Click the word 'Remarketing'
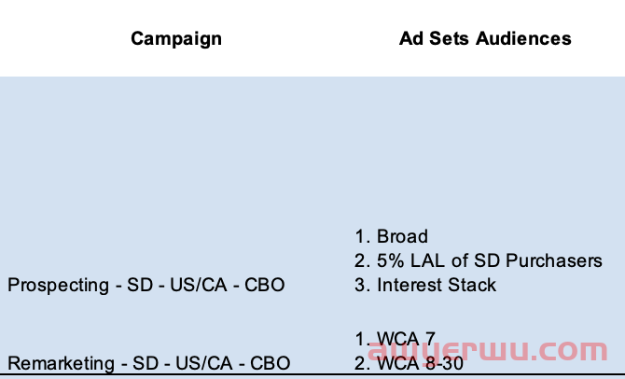This screenshot has height=379, width=625. tap(61, 363)
